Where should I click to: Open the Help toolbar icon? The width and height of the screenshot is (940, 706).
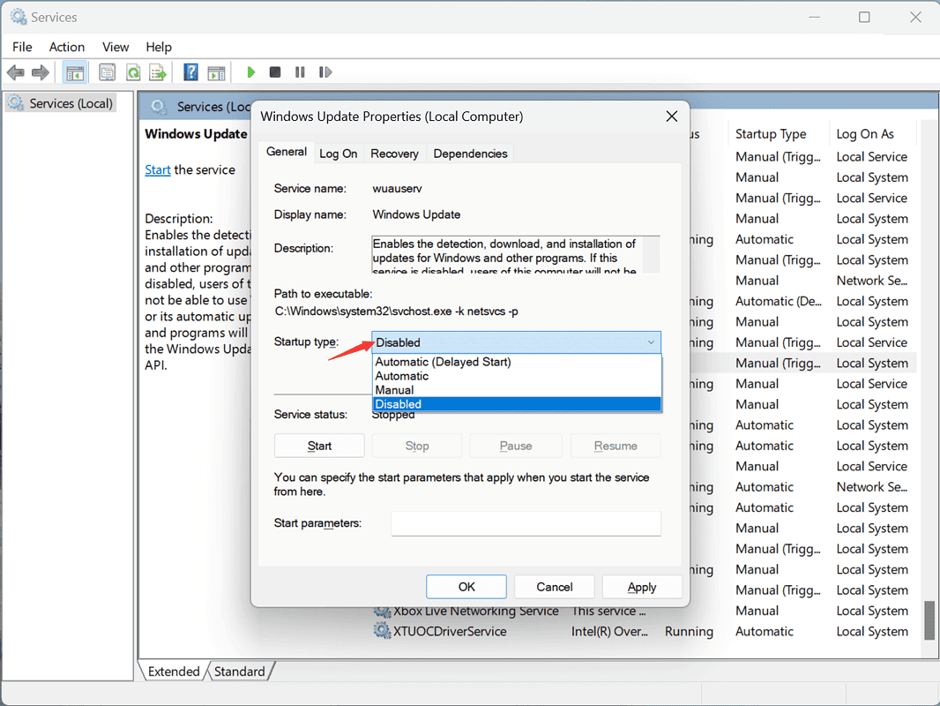click(190, 72)
